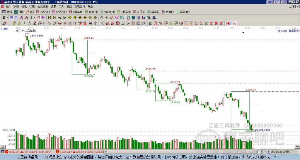300x160 pixels.
Task: Open the P数字表 tool
Action: coord(76,12)
